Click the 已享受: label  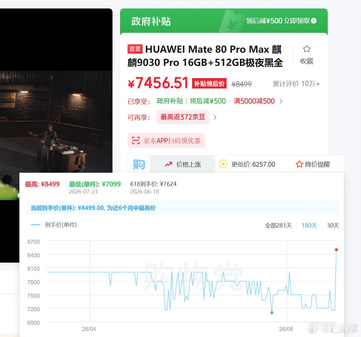139,101
